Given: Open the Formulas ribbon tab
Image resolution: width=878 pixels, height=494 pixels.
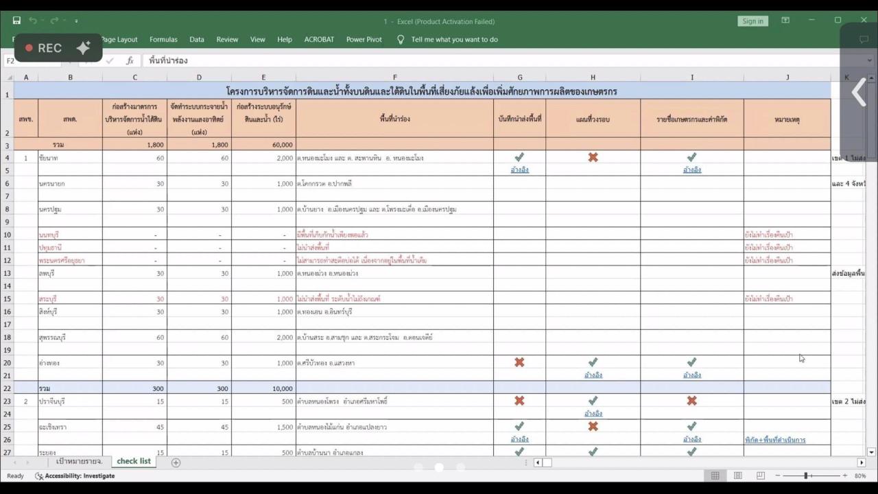Looking at the screenshot, I should (x=163, y=39).
